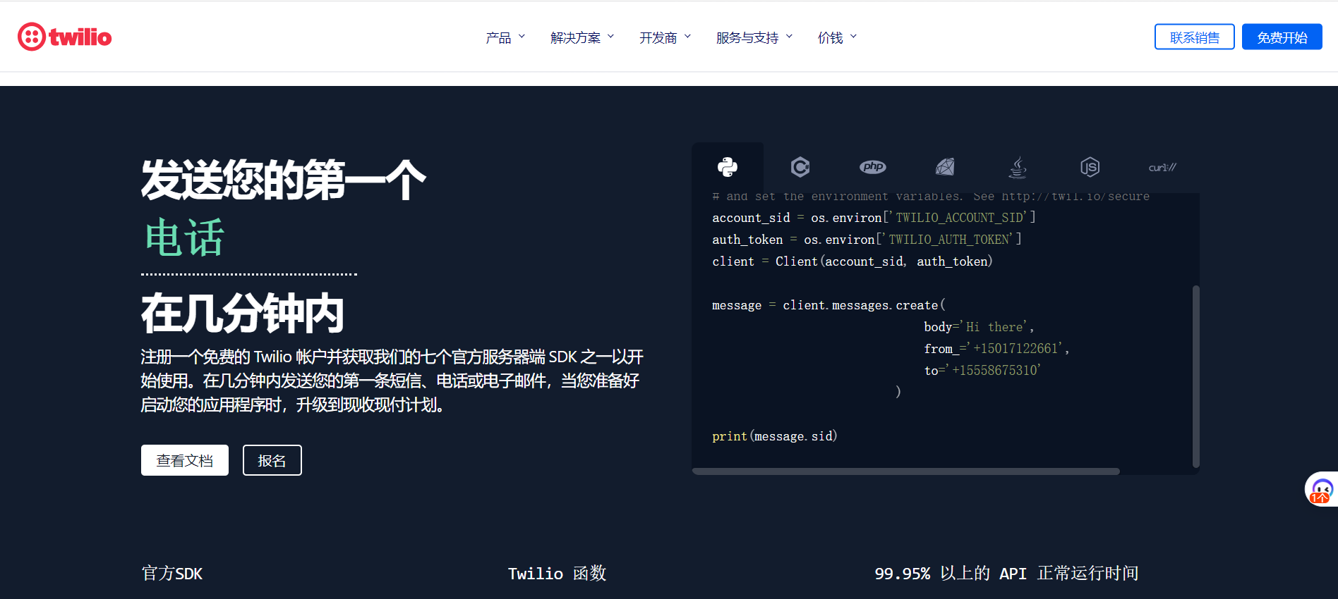Screen dimensions: 1338x599
Task: Select the Python code tab icon
Action: click(728, 167)
